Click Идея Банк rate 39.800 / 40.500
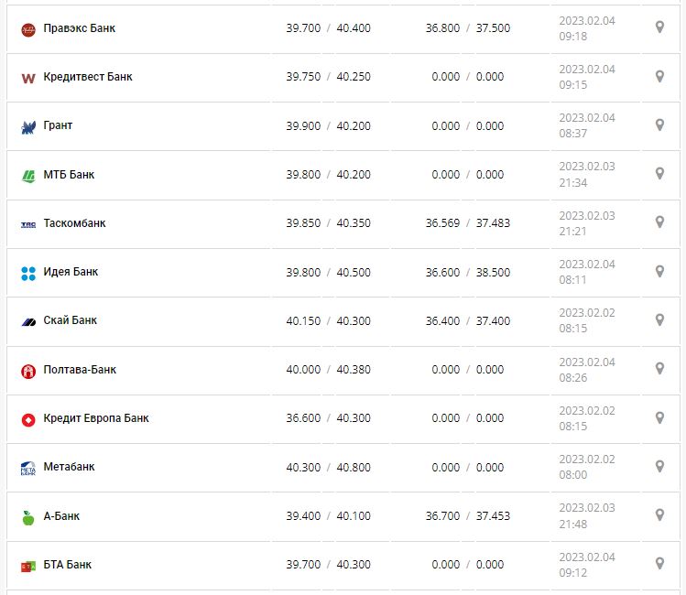Image resolution: width=686 pixels, height=595 pixels. click(x=328, y=272)
